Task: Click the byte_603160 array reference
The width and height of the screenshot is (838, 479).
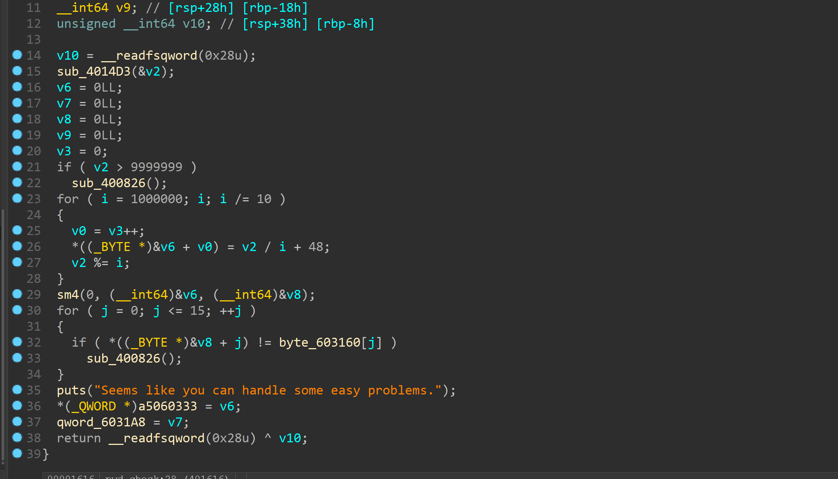Action: pyautogui.click(x=319, y=343)
